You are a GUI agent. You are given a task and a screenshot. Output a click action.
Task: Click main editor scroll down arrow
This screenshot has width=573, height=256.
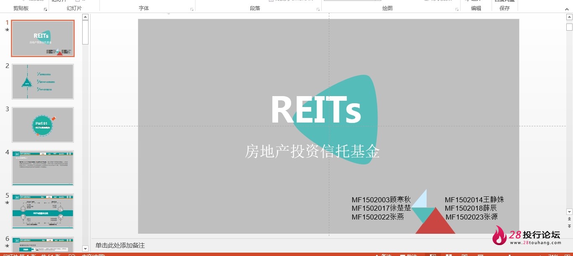coord(569,212)
